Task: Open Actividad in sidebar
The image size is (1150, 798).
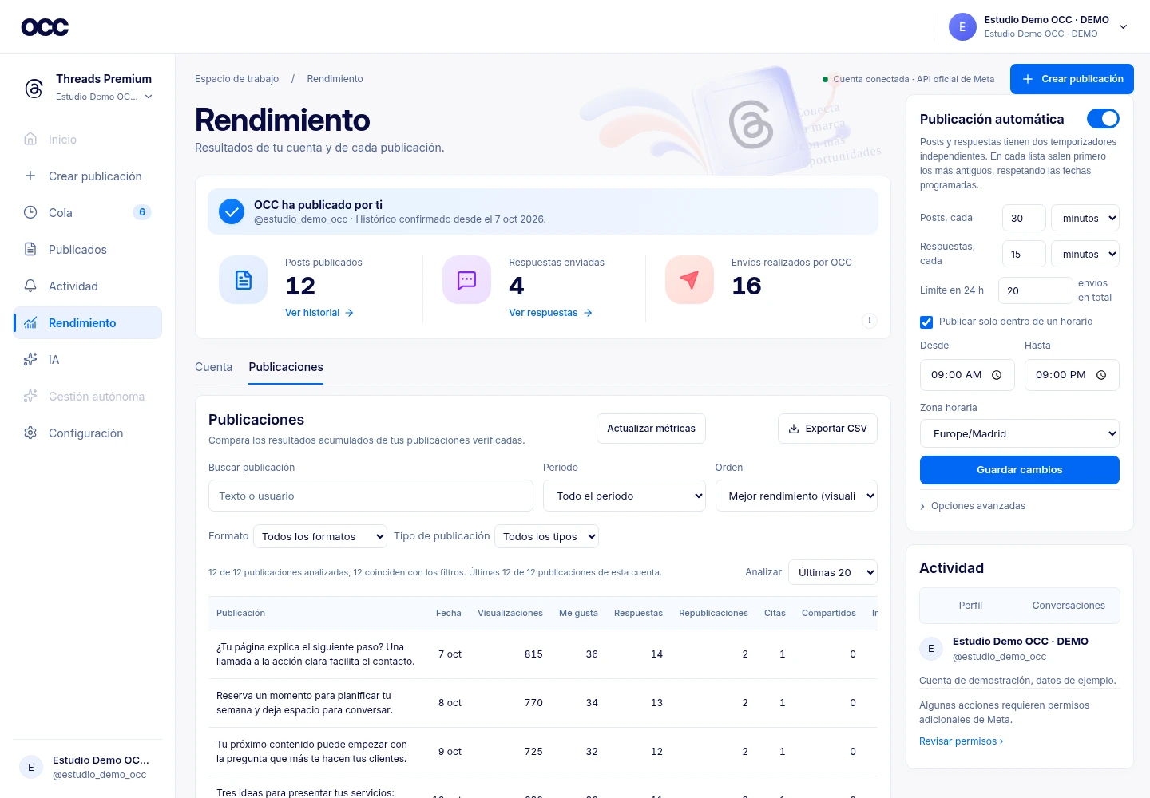Action: 88,286
